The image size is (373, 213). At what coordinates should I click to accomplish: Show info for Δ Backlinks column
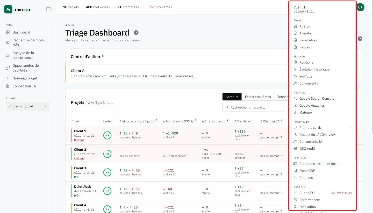click(253, 120)
